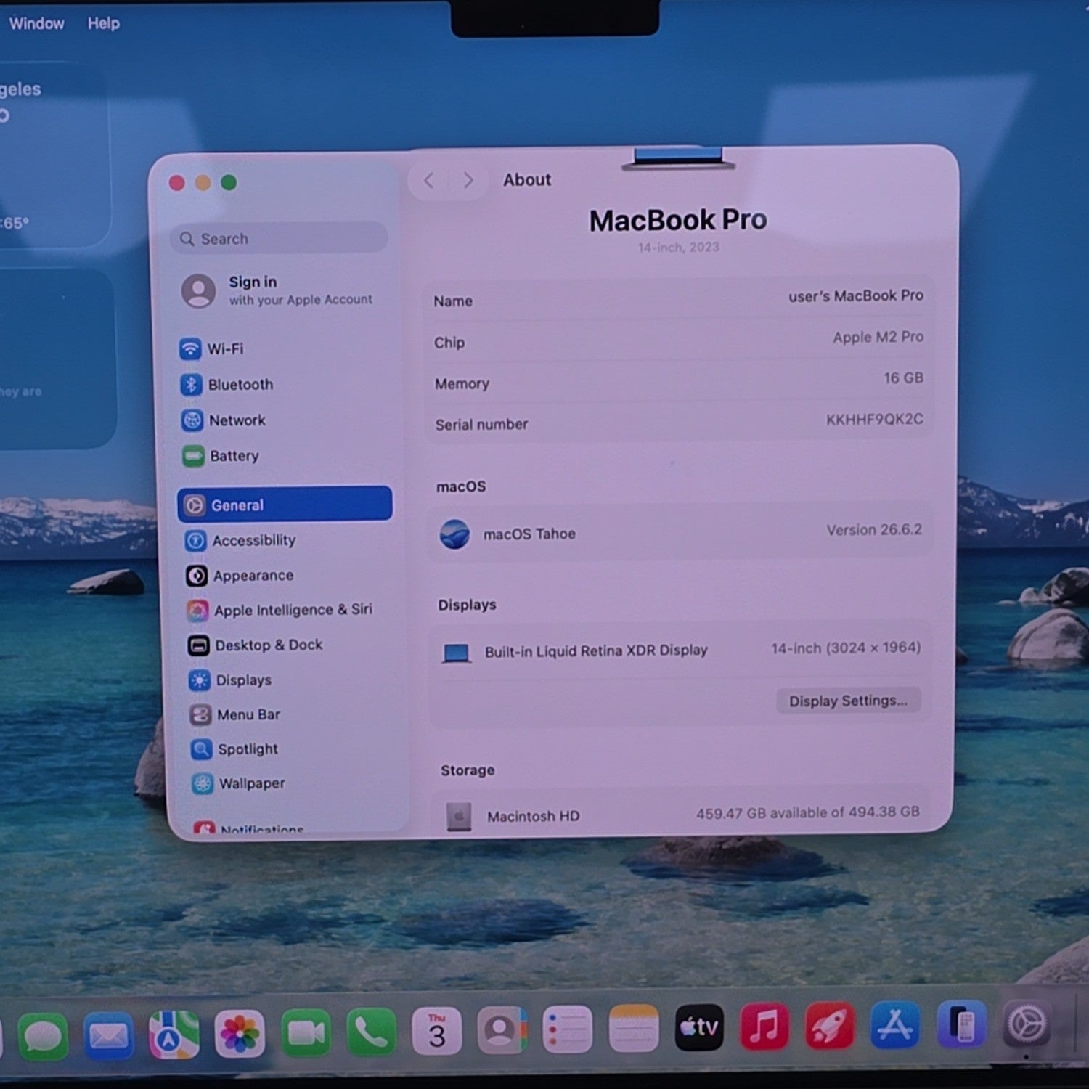1089x1089 pixels.
Task: Launch App Store from the Dock
Action: 895,1025
